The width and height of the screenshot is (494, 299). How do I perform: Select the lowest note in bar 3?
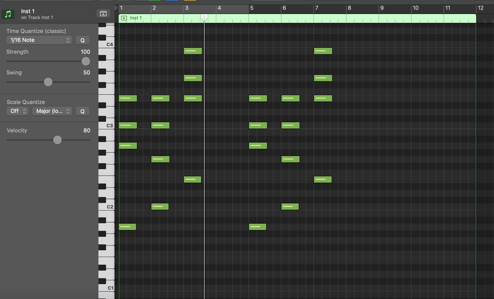192,179
